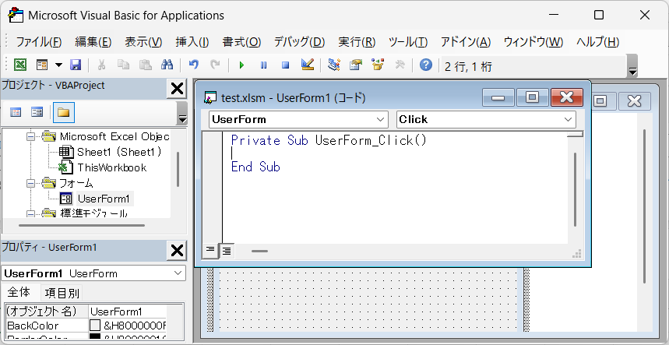This screenshot has height=345, width=669.
Task: Click the Redo arrow icon
Action: point(216,65)
